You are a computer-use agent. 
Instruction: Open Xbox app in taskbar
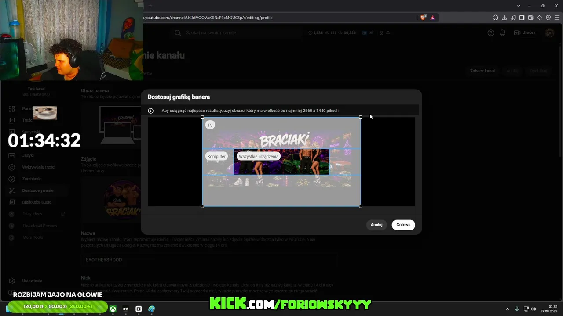point(113,309)
